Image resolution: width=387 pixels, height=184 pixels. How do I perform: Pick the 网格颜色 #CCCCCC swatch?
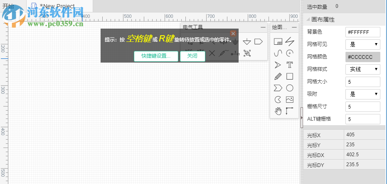(363, 57)
